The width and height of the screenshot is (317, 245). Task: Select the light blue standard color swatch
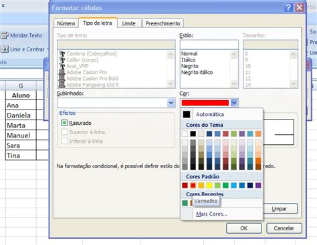pos(234,186)
